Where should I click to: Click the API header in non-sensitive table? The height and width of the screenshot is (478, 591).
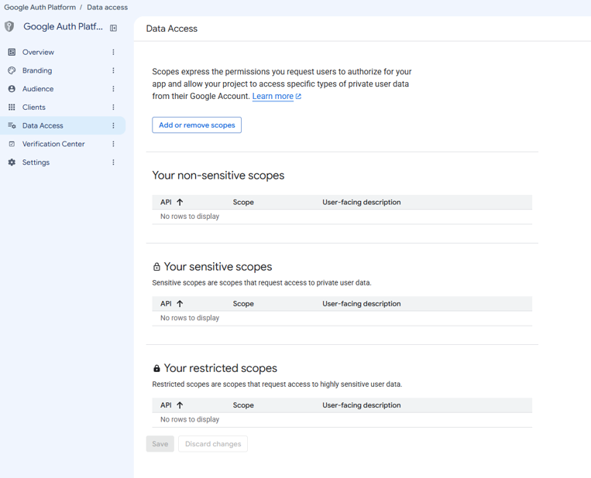click(166, 202)
